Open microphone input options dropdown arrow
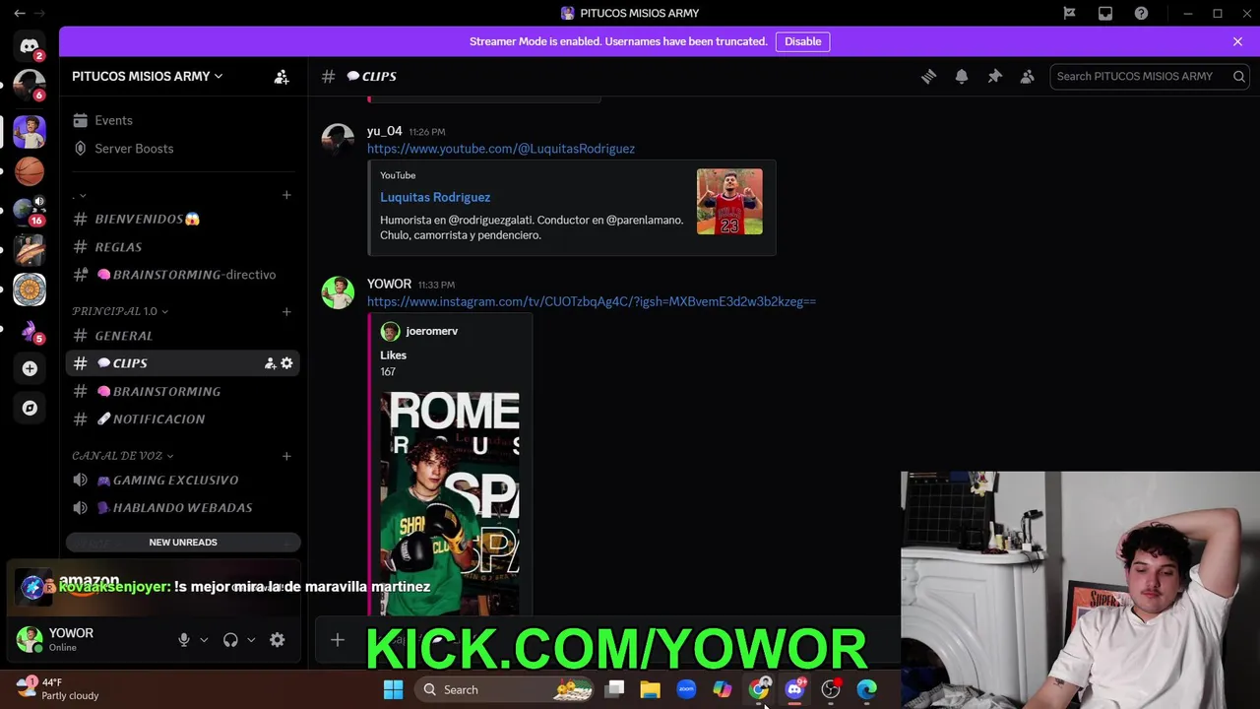1260x709 pixels. (204, 640)
